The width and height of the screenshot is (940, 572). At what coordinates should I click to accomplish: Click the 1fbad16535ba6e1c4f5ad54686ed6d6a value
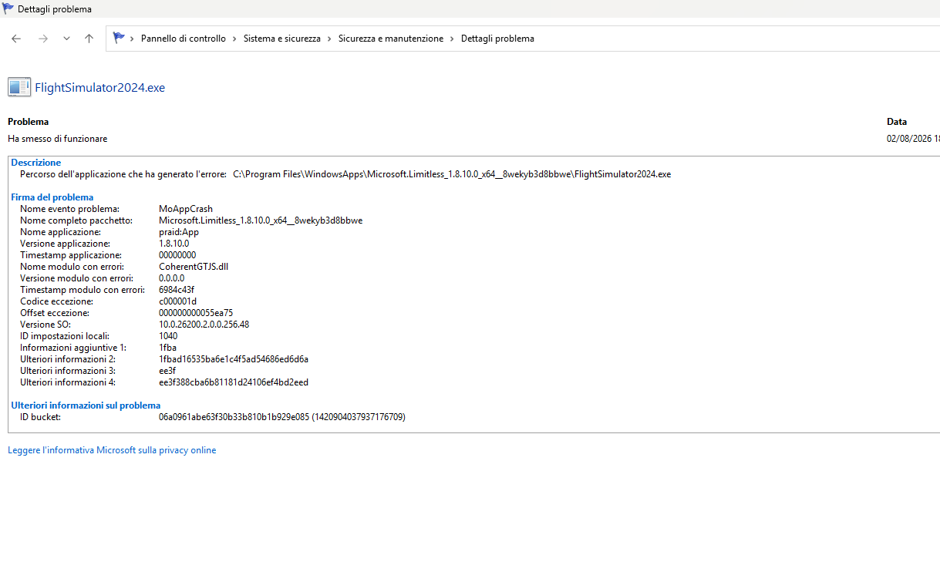click(234, 359)
